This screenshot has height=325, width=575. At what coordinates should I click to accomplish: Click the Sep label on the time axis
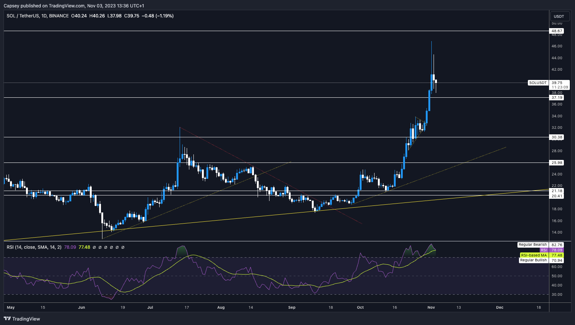(x=292, y=308)
